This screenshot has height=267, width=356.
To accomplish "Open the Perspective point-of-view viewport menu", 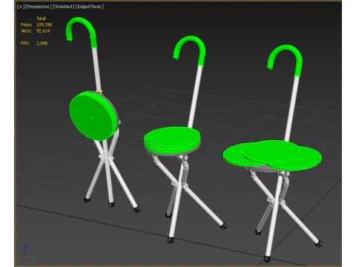I will click(39, 7).
